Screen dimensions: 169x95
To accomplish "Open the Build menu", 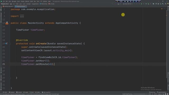I will (x=32, y=1).
